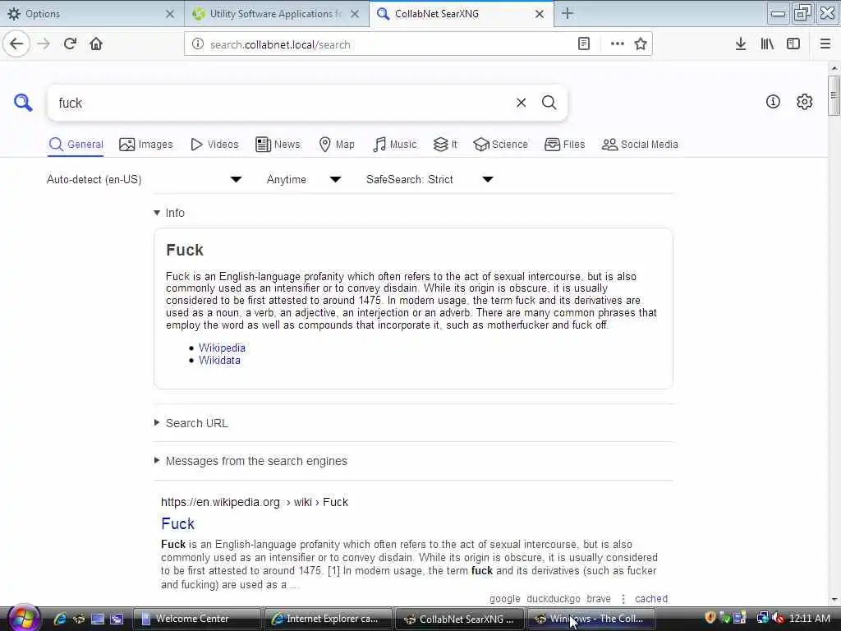Select the Videos search category
This screenshot has width=841, height=631.
pyautogui.click(x=214, y=145)
